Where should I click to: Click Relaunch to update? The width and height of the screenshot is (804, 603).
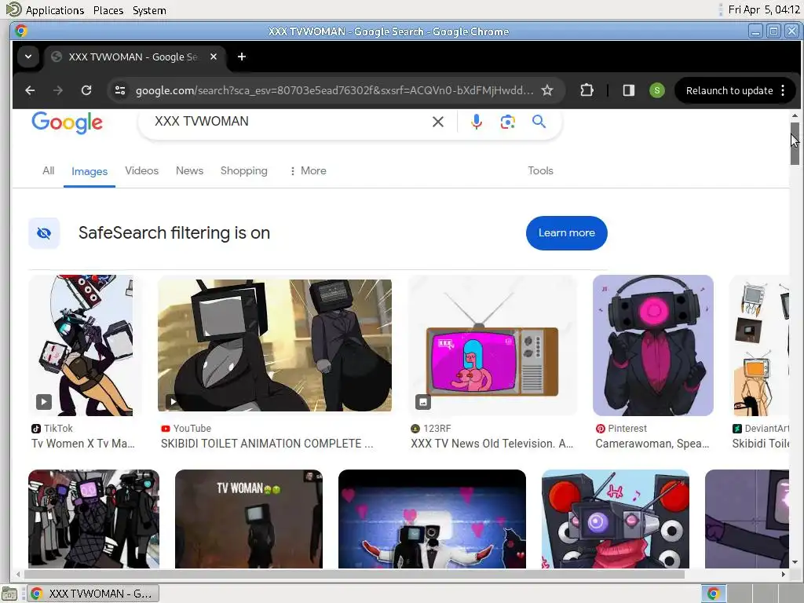[729, 91]
